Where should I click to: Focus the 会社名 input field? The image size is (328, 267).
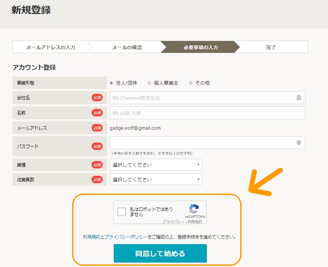click(201, 98)
